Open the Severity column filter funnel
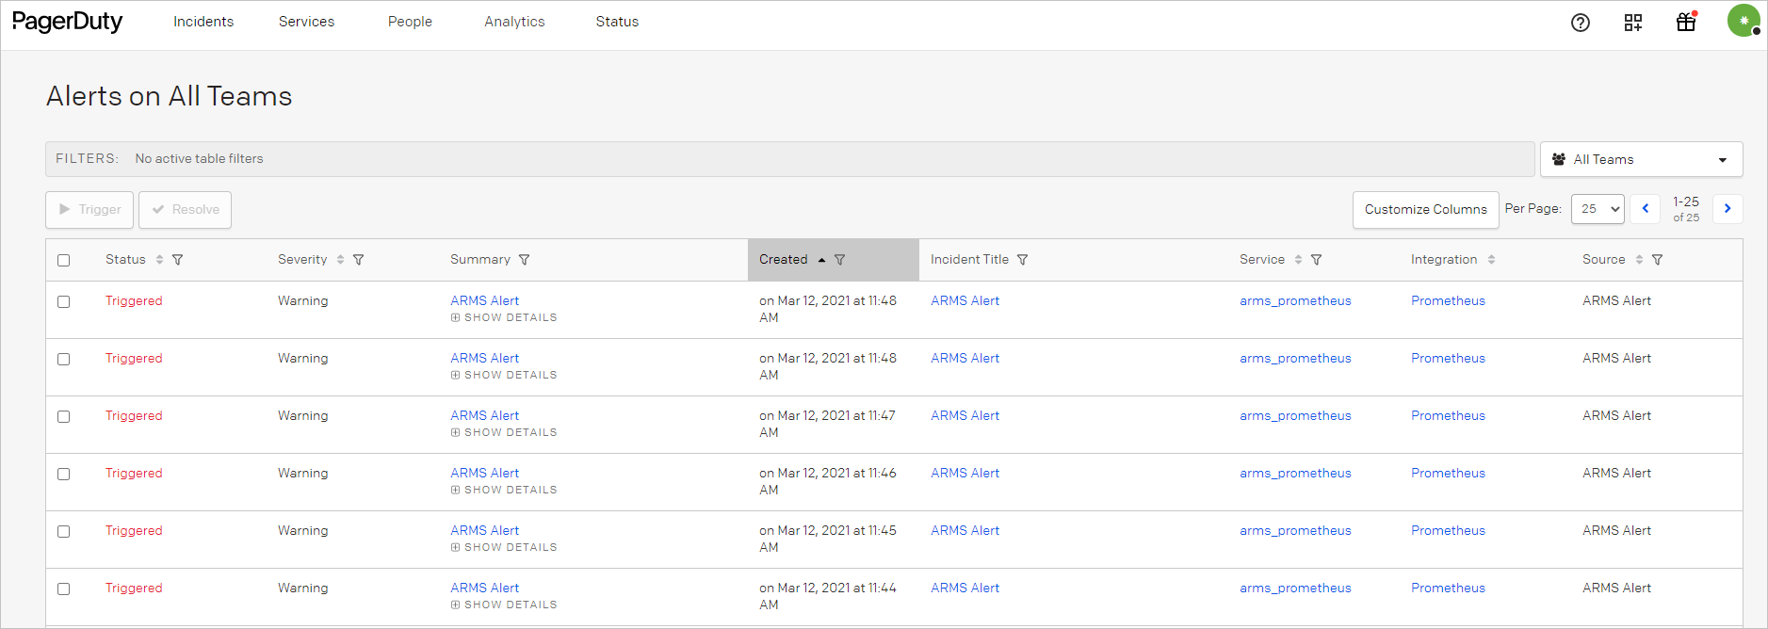 tap(359, 260)
